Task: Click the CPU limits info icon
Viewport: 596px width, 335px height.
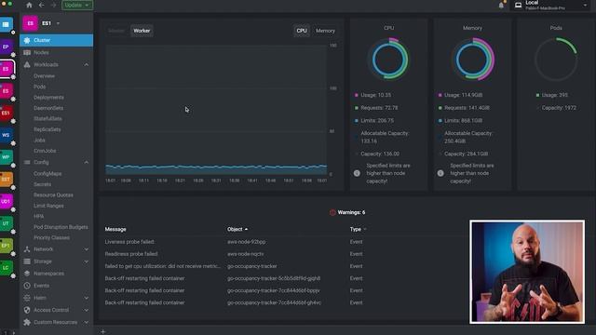Action: (357, 173)
